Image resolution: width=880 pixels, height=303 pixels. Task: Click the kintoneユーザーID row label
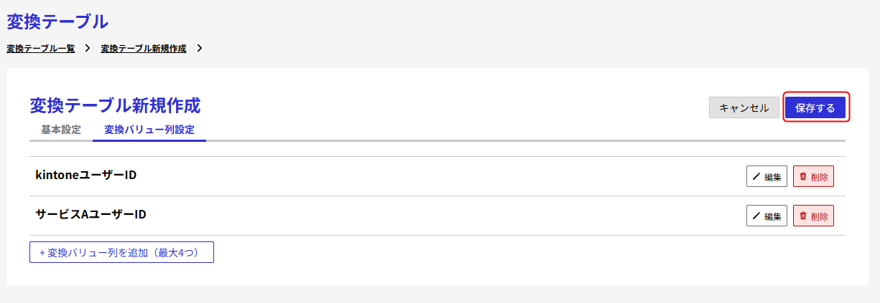pos(86,175)
